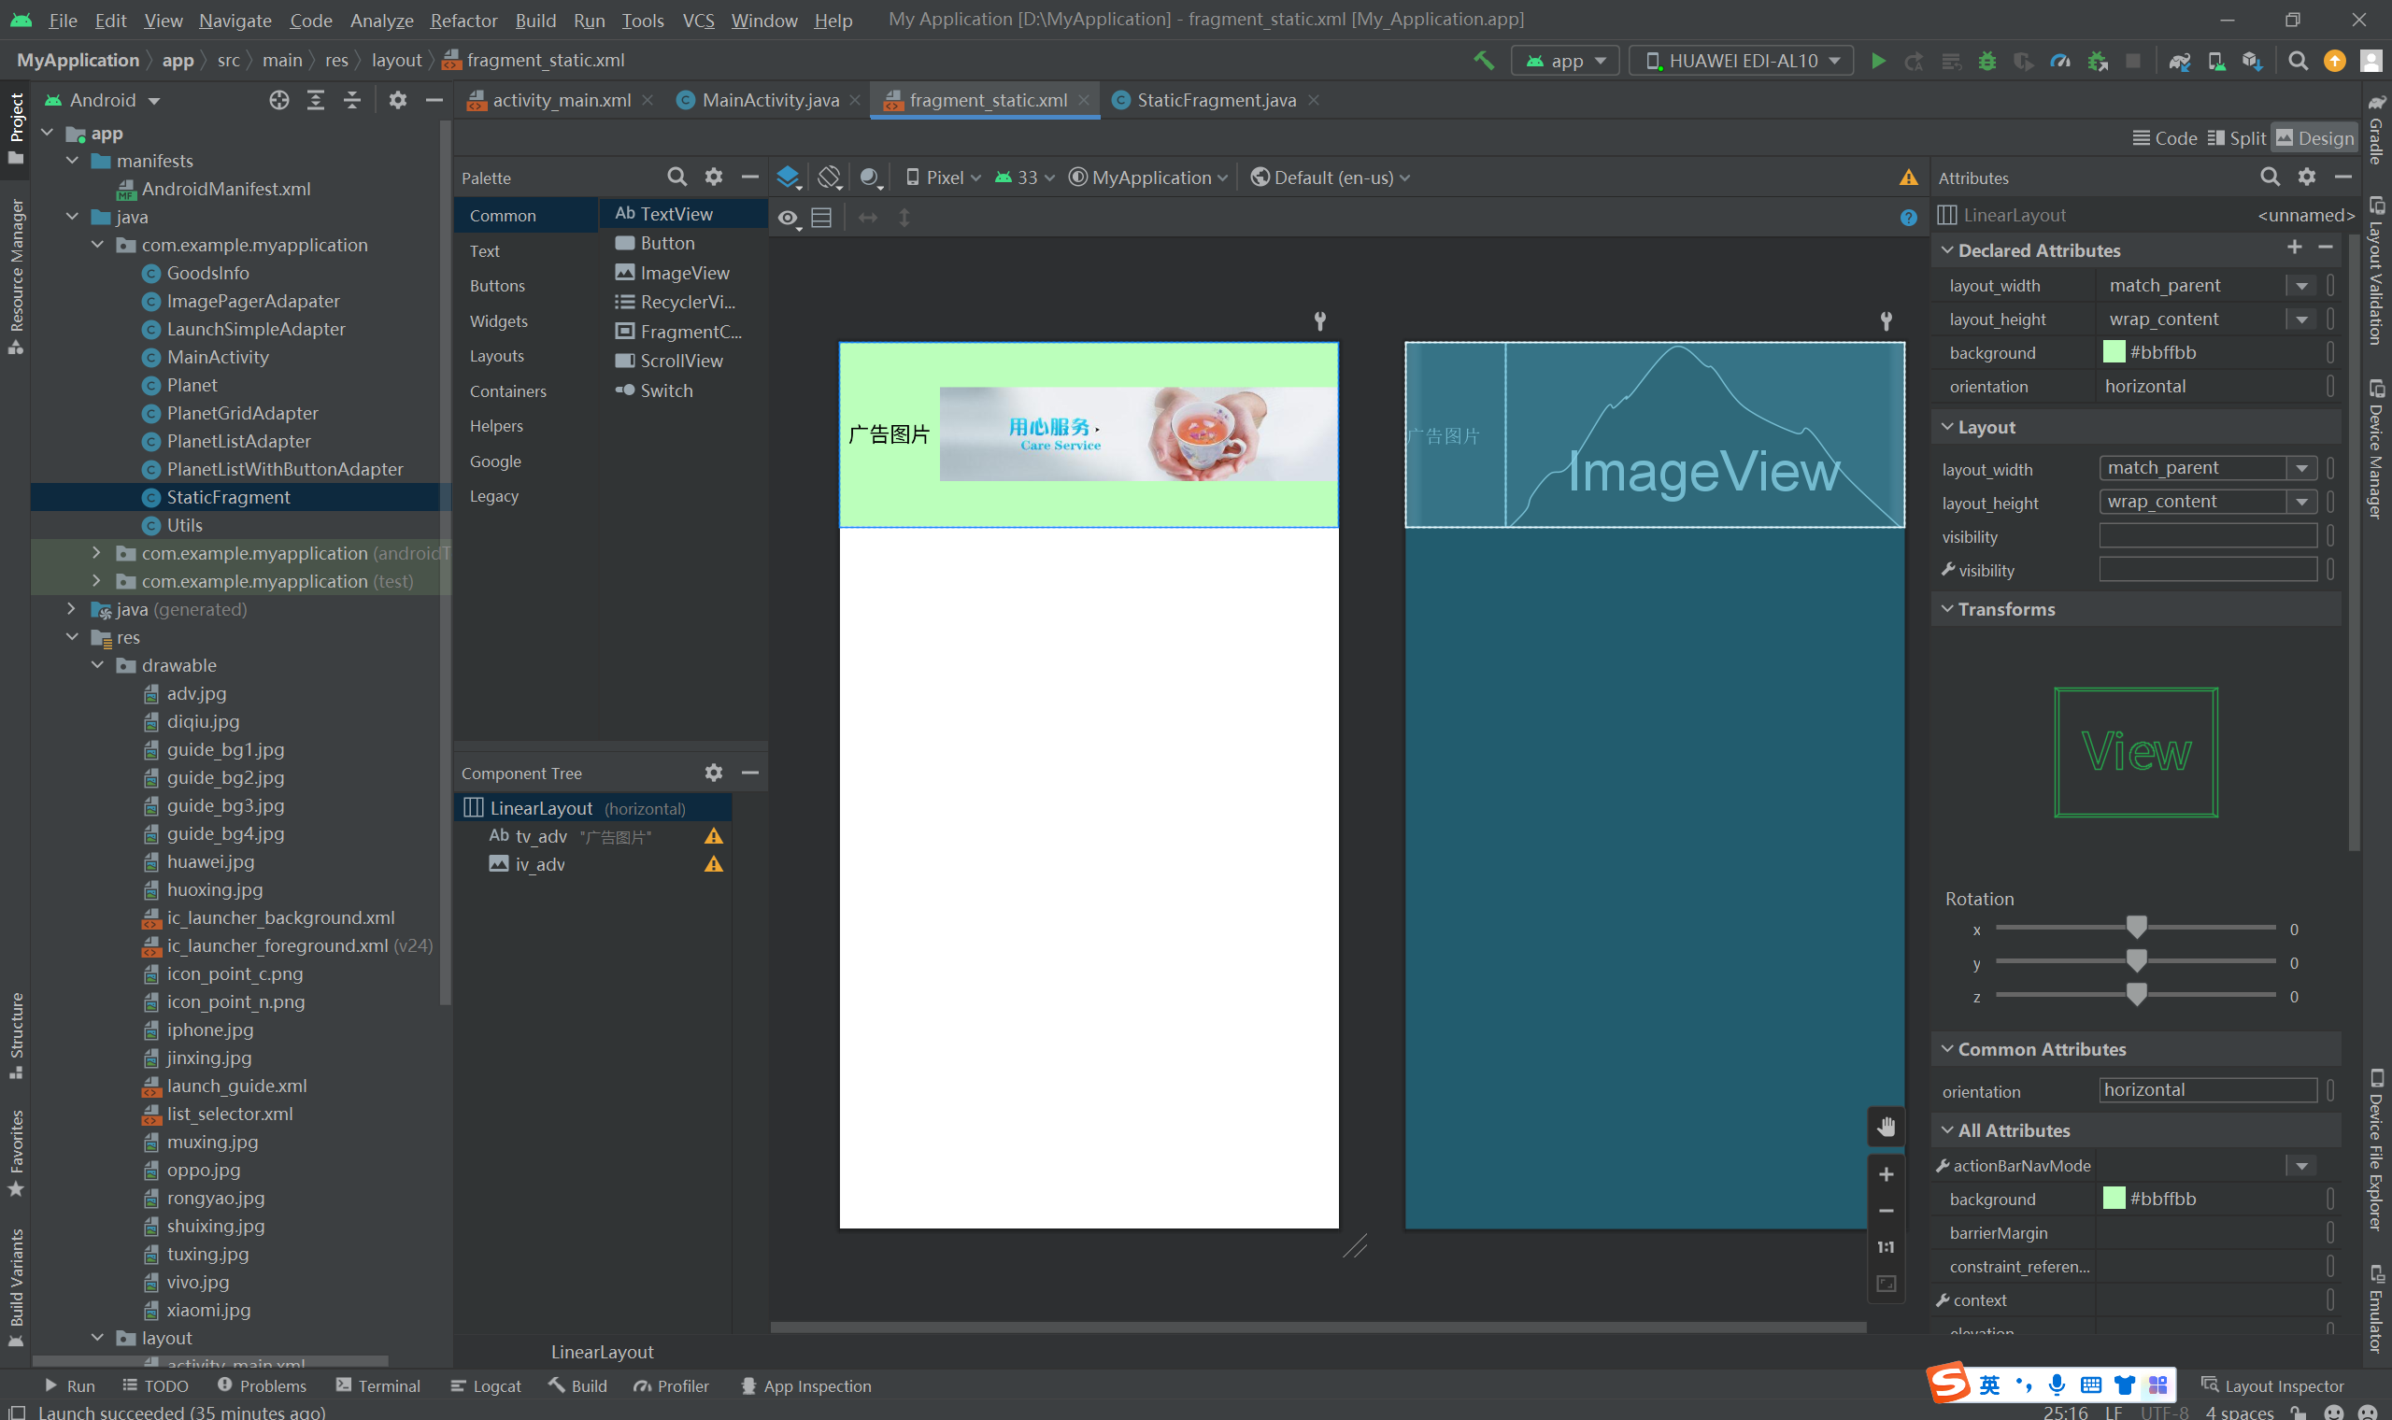2392x1420 pixels.
Task: Select iv_adv in Component Tree
Action: (x=541, y=864)
